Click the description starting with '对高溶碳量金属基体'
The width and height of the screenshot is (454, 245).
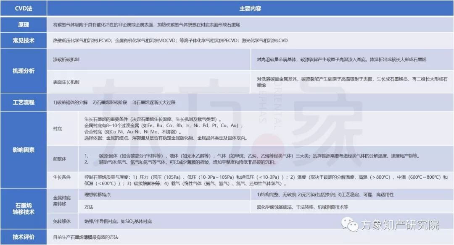(x=341, y=60)
